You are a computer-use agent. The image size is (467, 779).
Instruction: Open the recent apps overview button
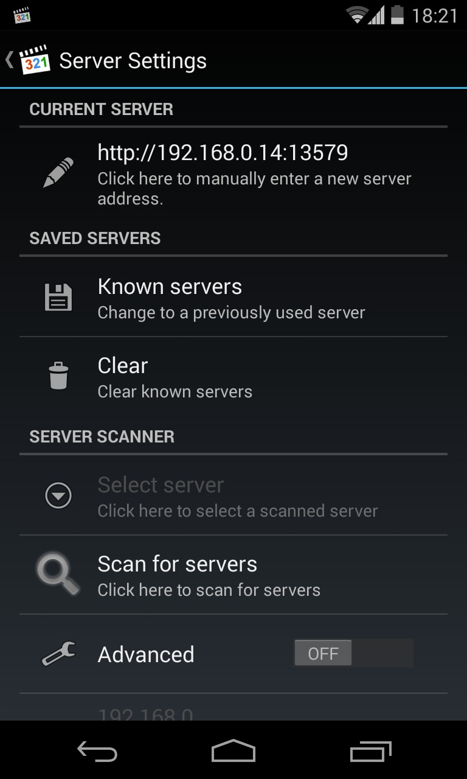371,752
